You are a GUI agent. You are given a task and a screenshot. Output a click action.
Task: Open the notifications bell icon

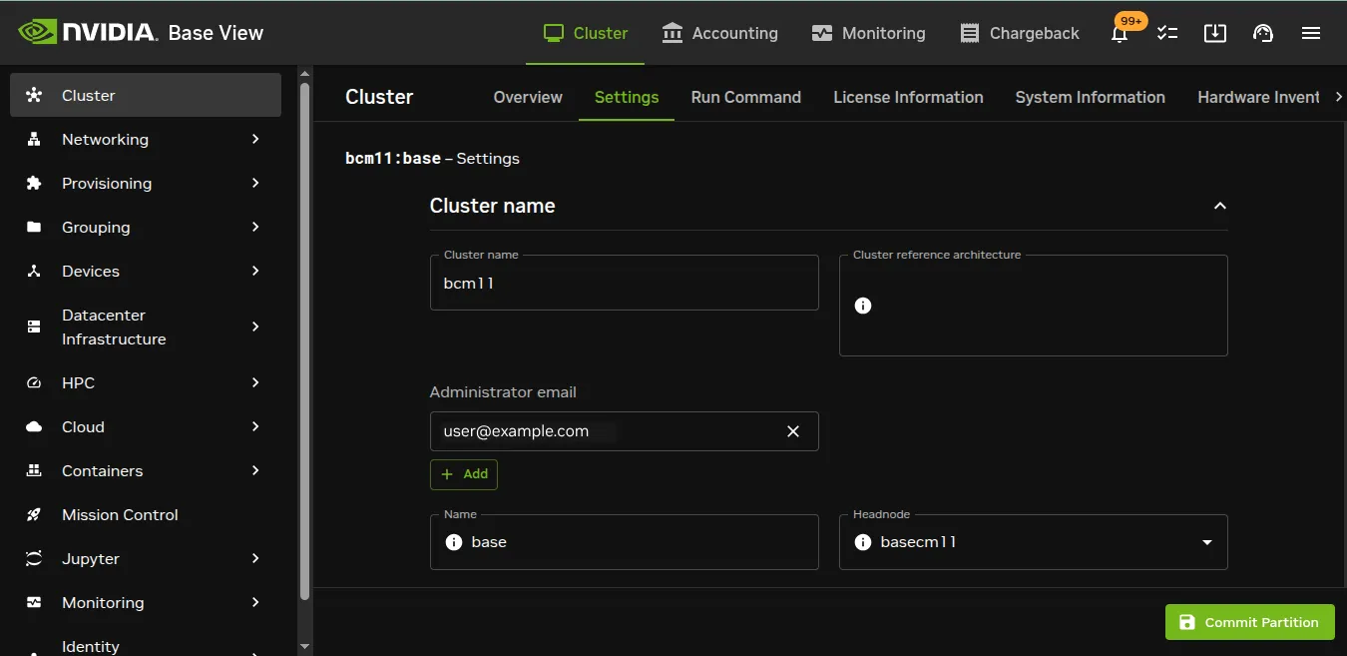(x=1120, y=34)
